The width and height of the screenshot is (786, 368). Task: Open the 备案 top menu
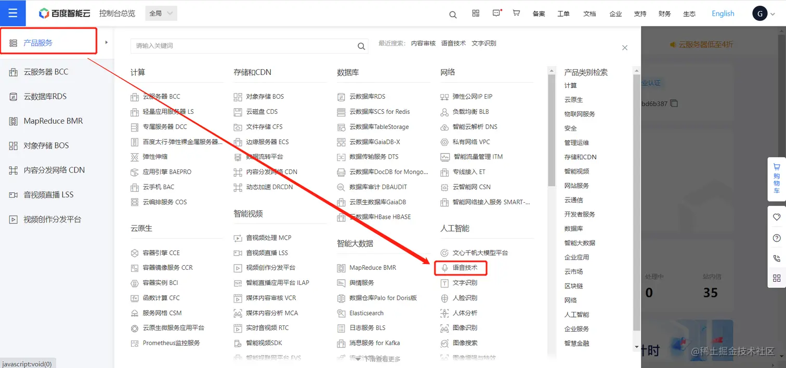539,14
